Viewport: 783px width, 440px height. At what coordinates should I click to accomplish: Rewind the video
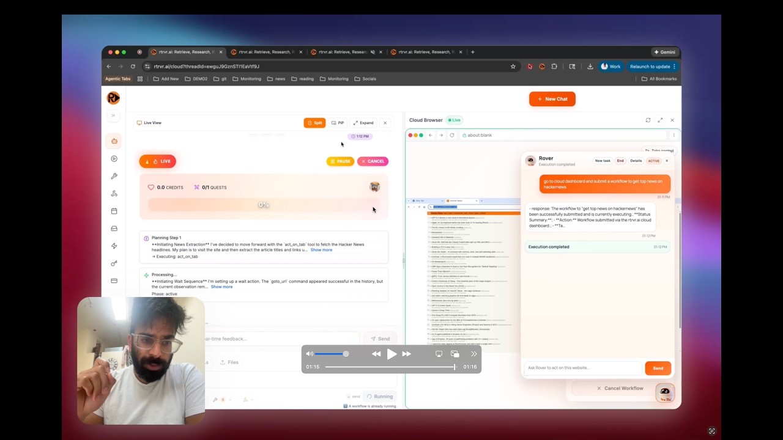(376, 354)
